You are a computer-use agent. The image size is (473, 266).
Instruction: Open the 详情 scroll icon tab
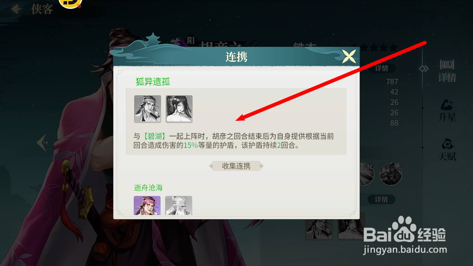click(x=447, y=71)
